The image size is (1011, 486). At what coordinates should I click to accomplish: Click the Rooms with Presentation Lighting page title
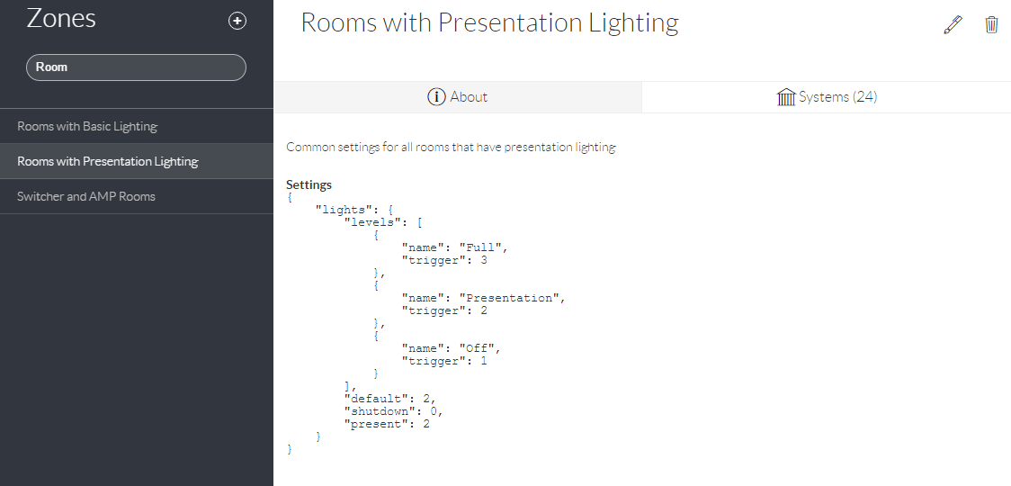pos(489,23)
